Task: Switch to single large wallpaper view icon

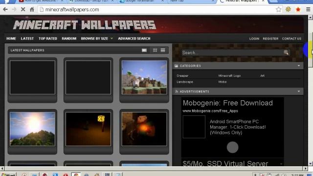Action: coord(144,50)
